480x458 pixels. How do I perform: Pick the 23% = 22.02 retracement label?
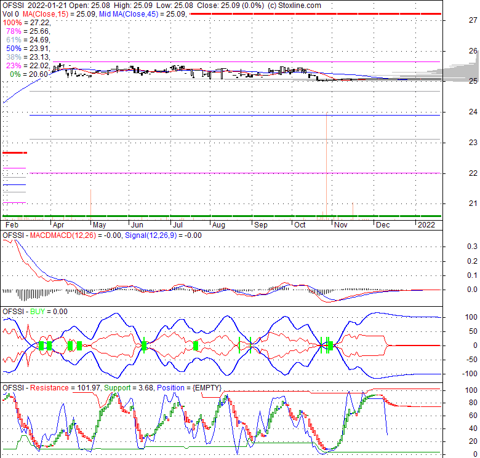point(26,65)
